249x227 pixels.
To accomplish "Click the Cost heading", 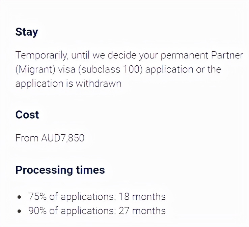I will [27, 115].
